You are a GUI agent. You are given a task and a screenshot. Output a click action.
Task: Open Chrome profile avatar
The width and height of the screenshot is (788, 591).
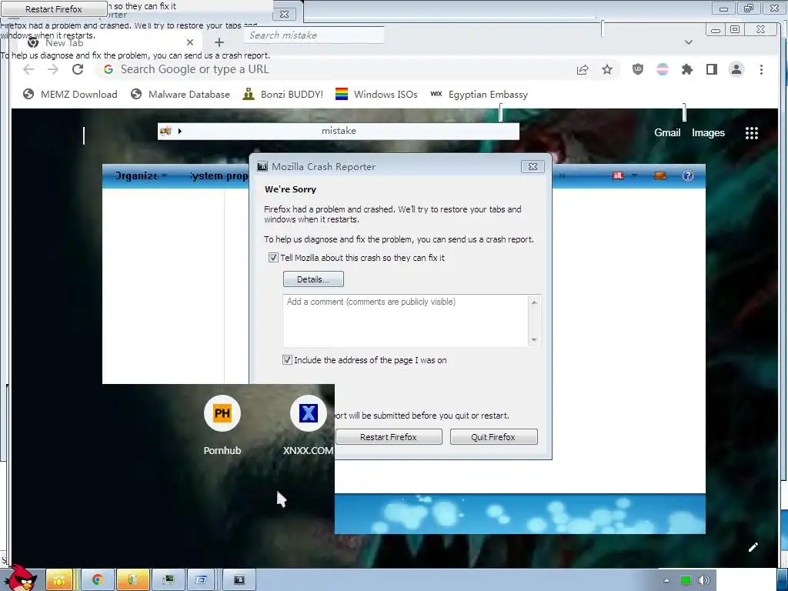click(736, 69)
